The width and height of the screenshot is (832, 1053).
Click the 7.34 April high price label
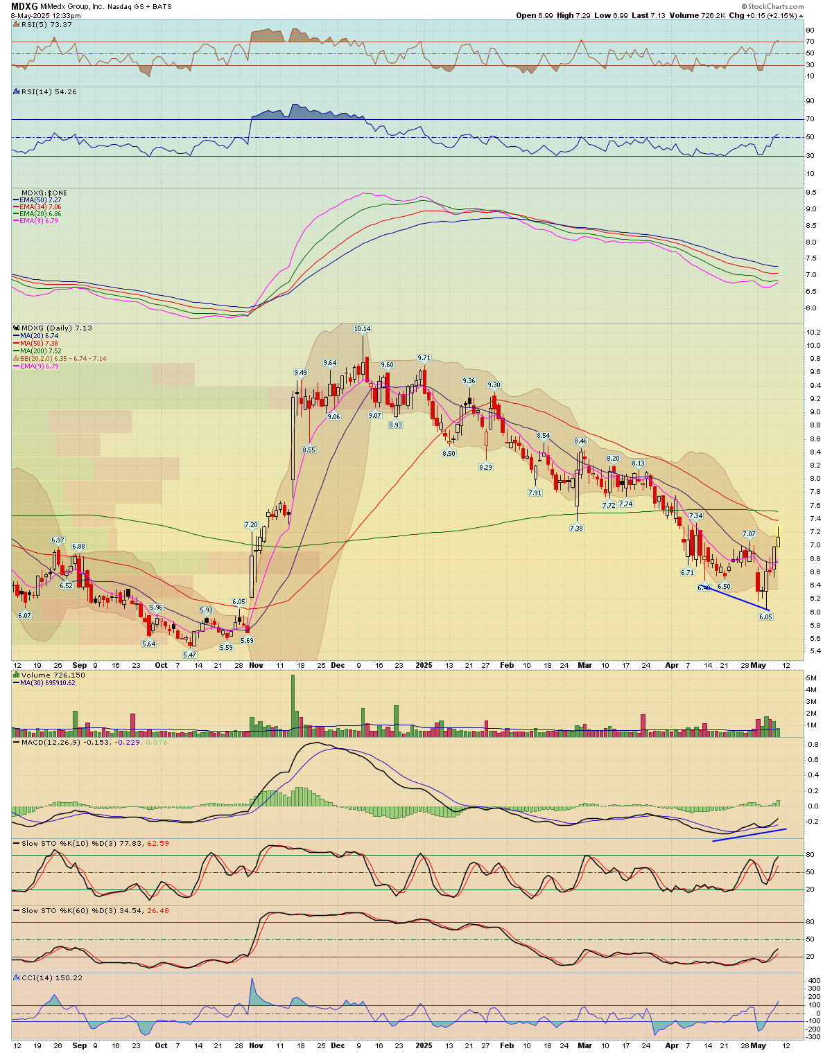click(696, 516)
